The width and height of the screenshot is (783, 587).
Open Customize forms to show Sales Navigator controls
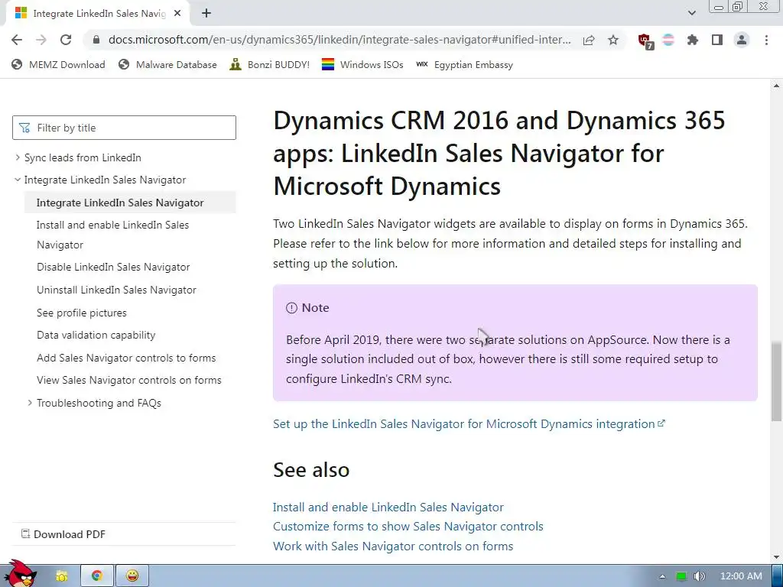click(408, 527)
